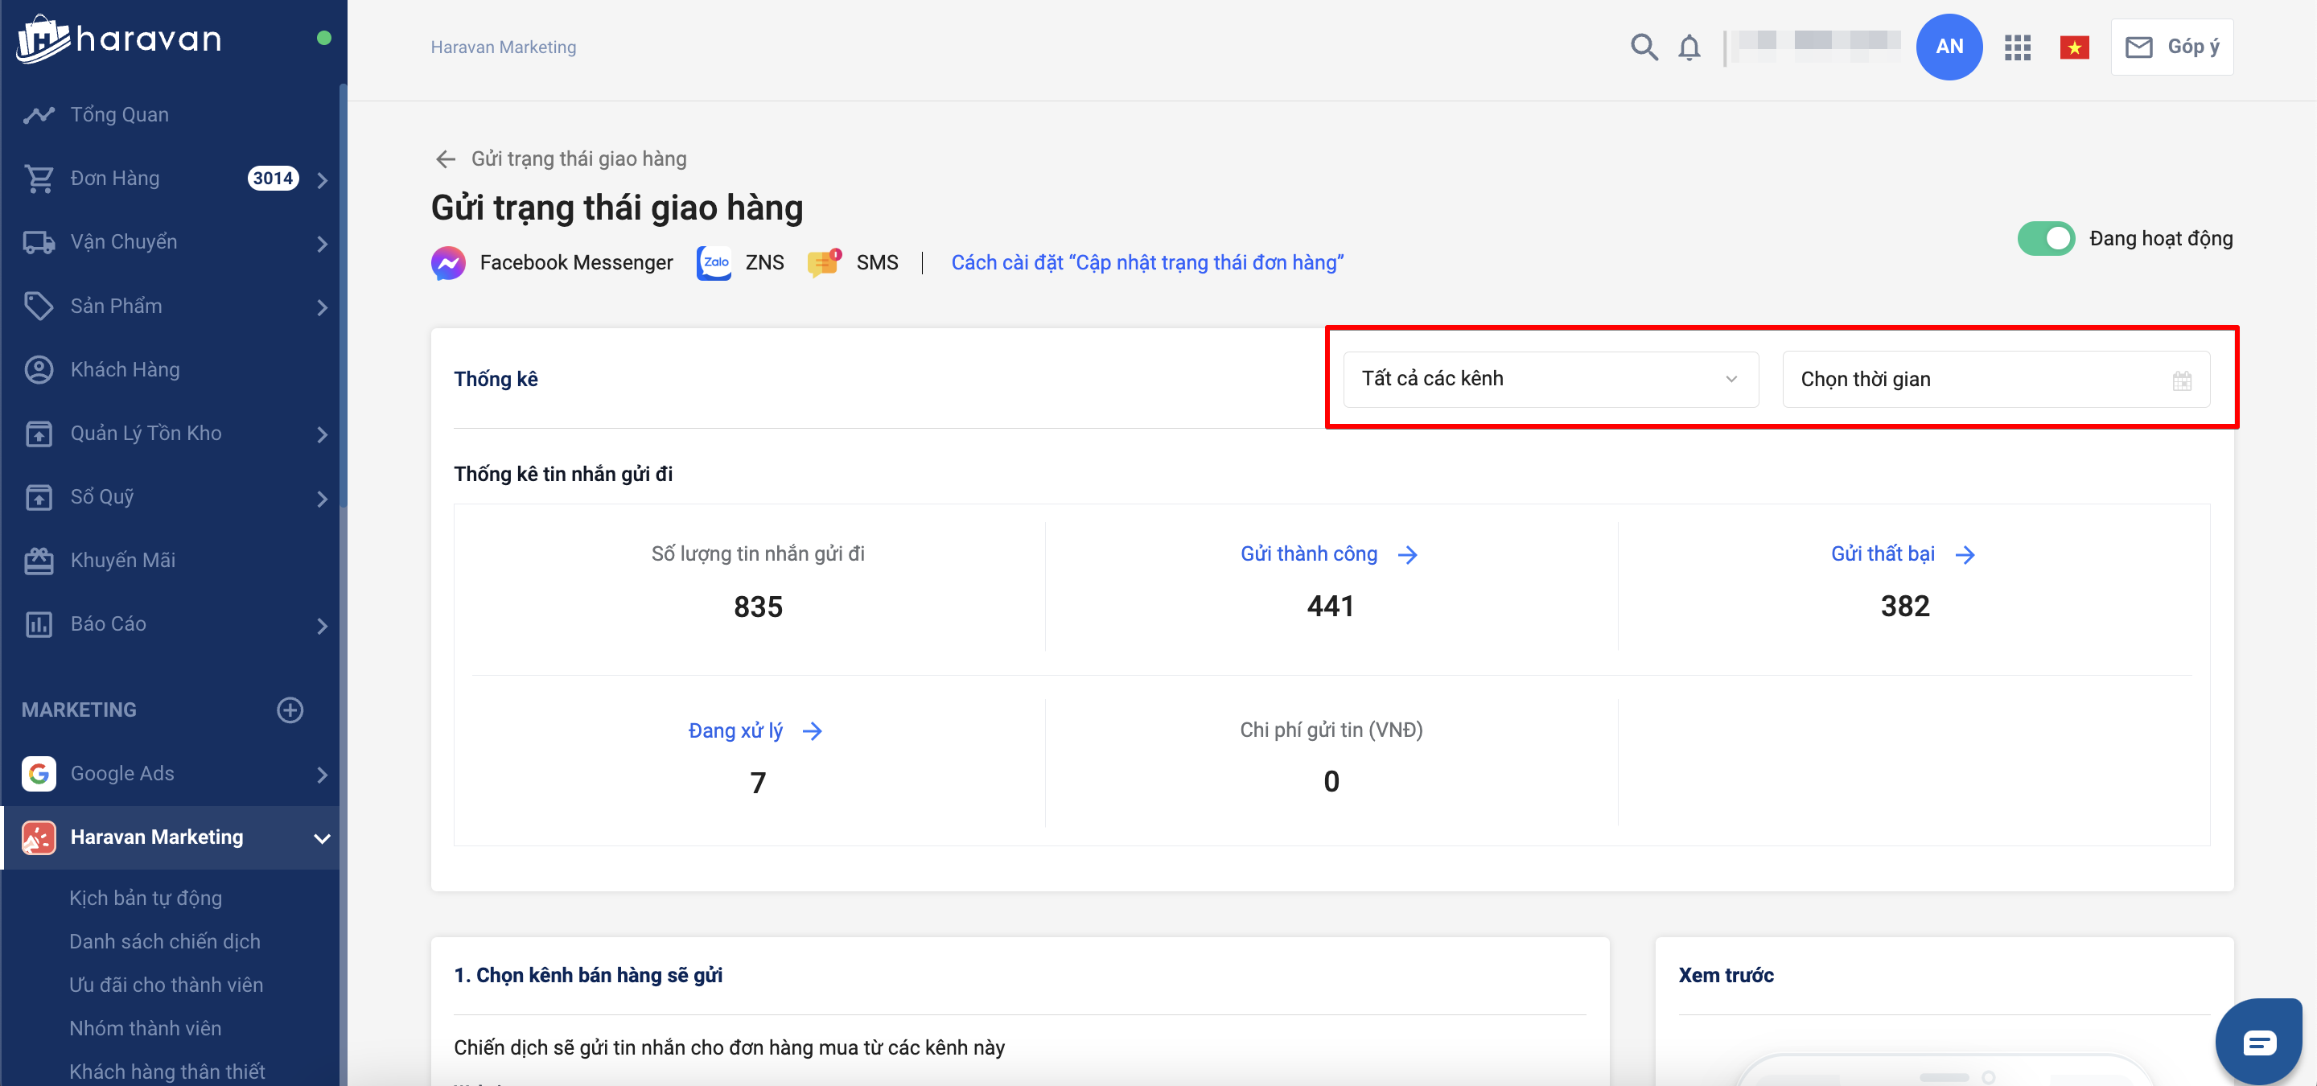
Task: Expand the Đơn Hàng menu chevron
Action: (322, 180)
